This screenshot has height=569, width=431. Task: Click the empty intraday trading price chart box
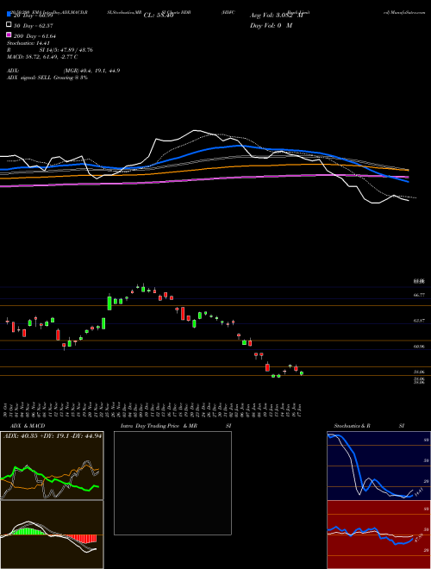(172, 483)
